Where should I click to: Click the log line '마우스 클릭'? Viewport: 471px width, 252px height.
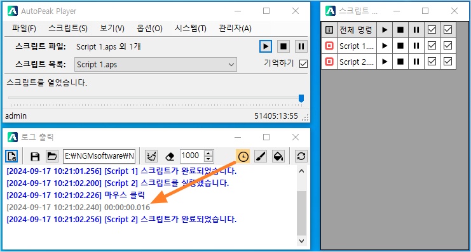tap(76, 196)
